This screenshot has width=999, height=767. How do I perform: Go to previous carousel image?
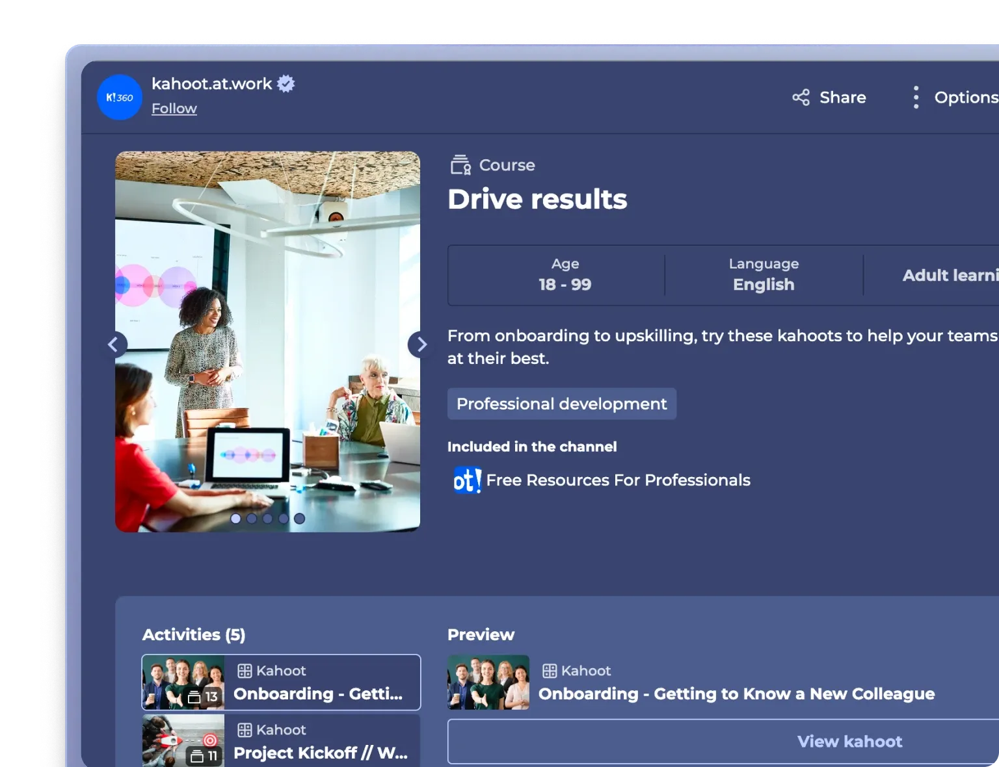(x=113, y=344)
